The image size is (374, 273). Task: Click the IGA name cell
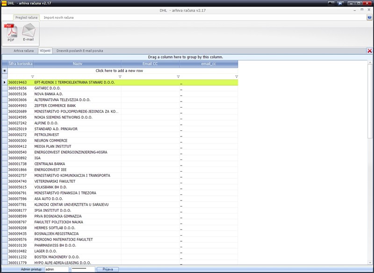click(x=78, y=158)
